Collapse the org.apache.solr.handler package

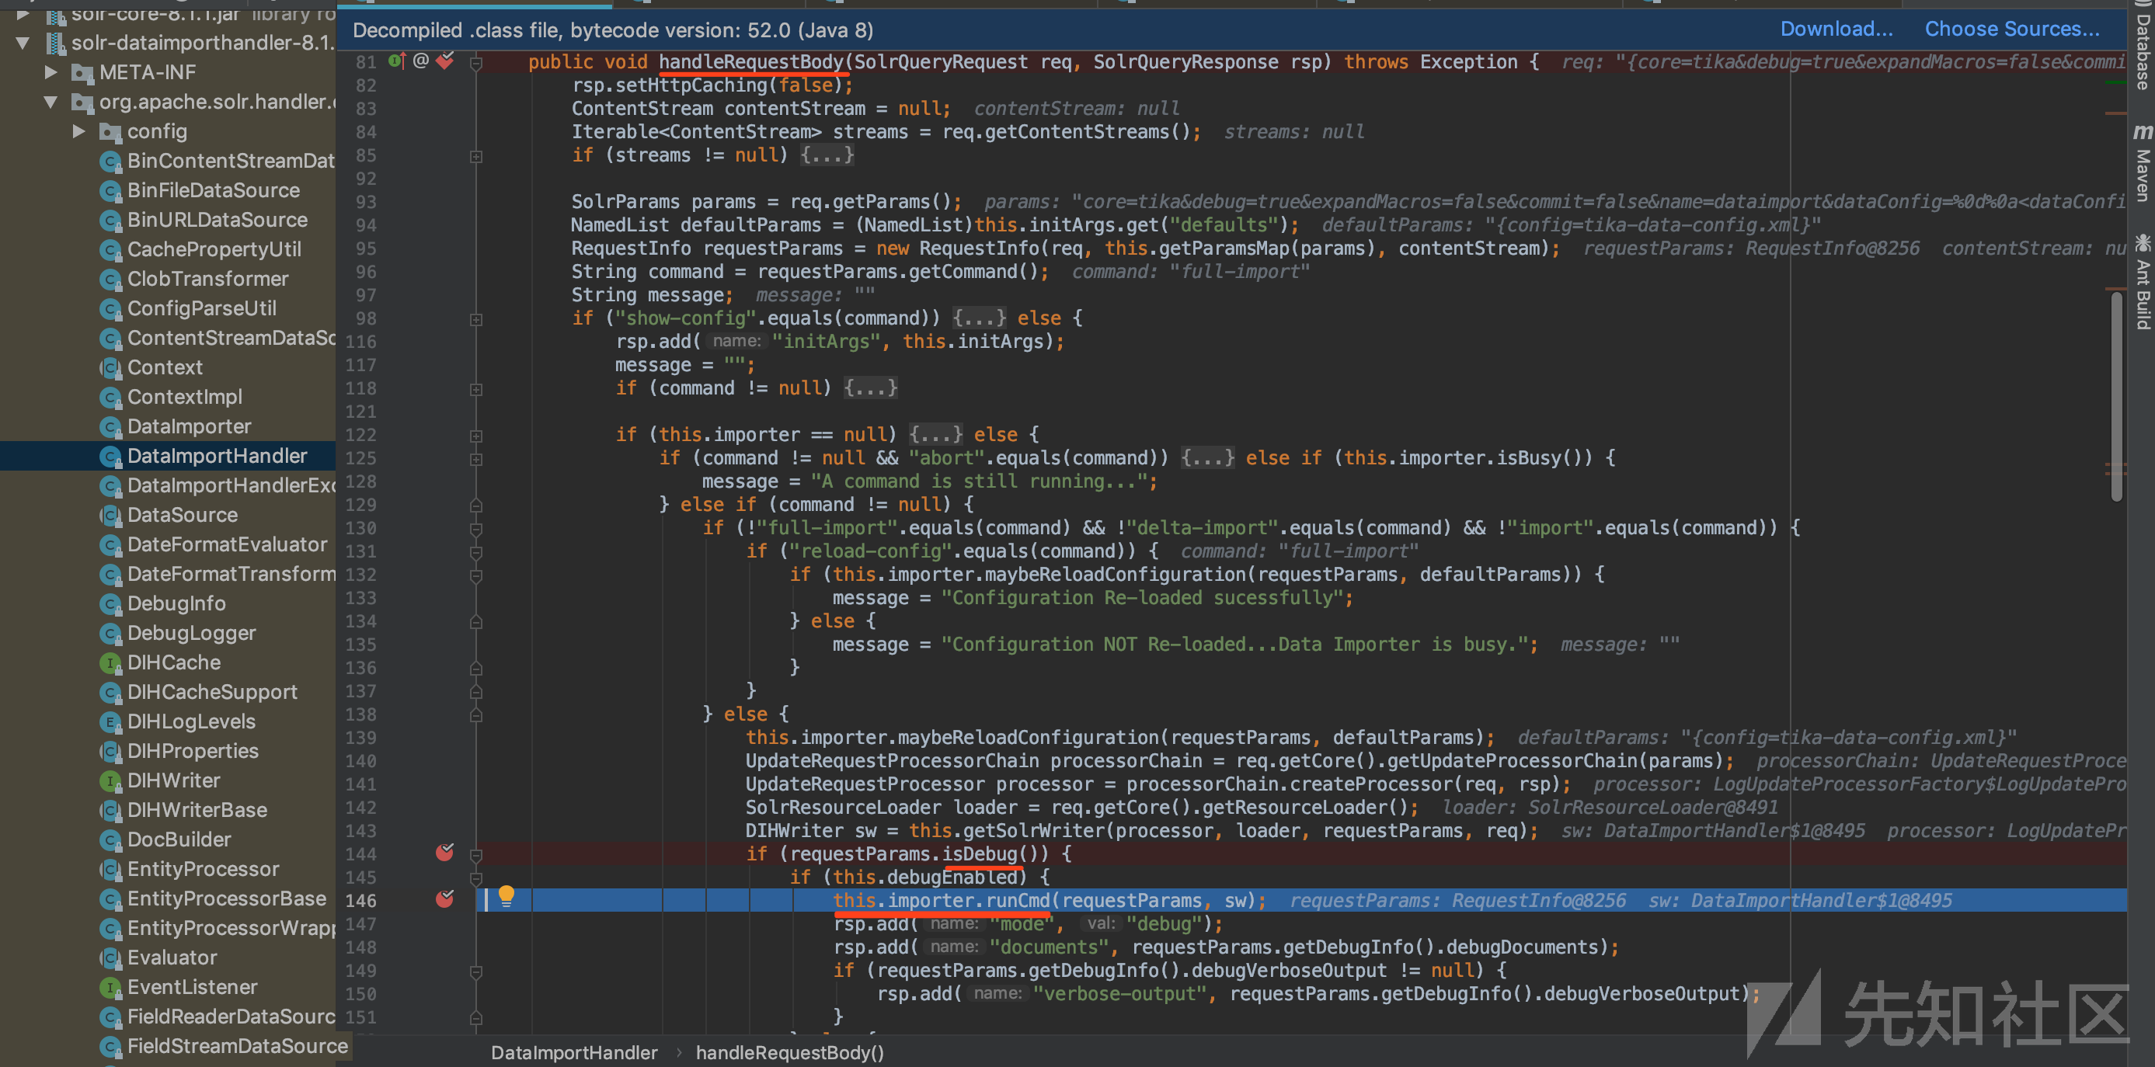point(50,102)
